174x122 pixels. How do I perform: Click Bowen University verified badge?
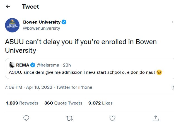coord(64,22)
